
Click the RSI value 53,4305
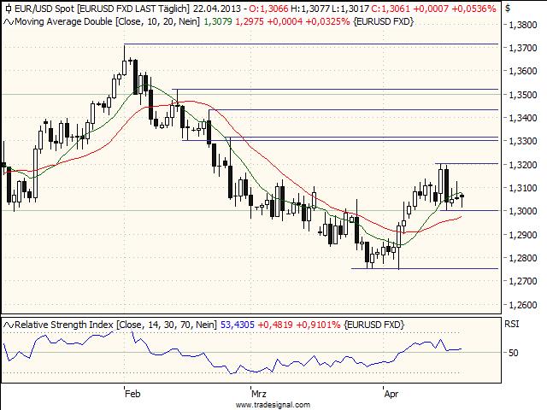pyautogui.click(x=238, y=325)
